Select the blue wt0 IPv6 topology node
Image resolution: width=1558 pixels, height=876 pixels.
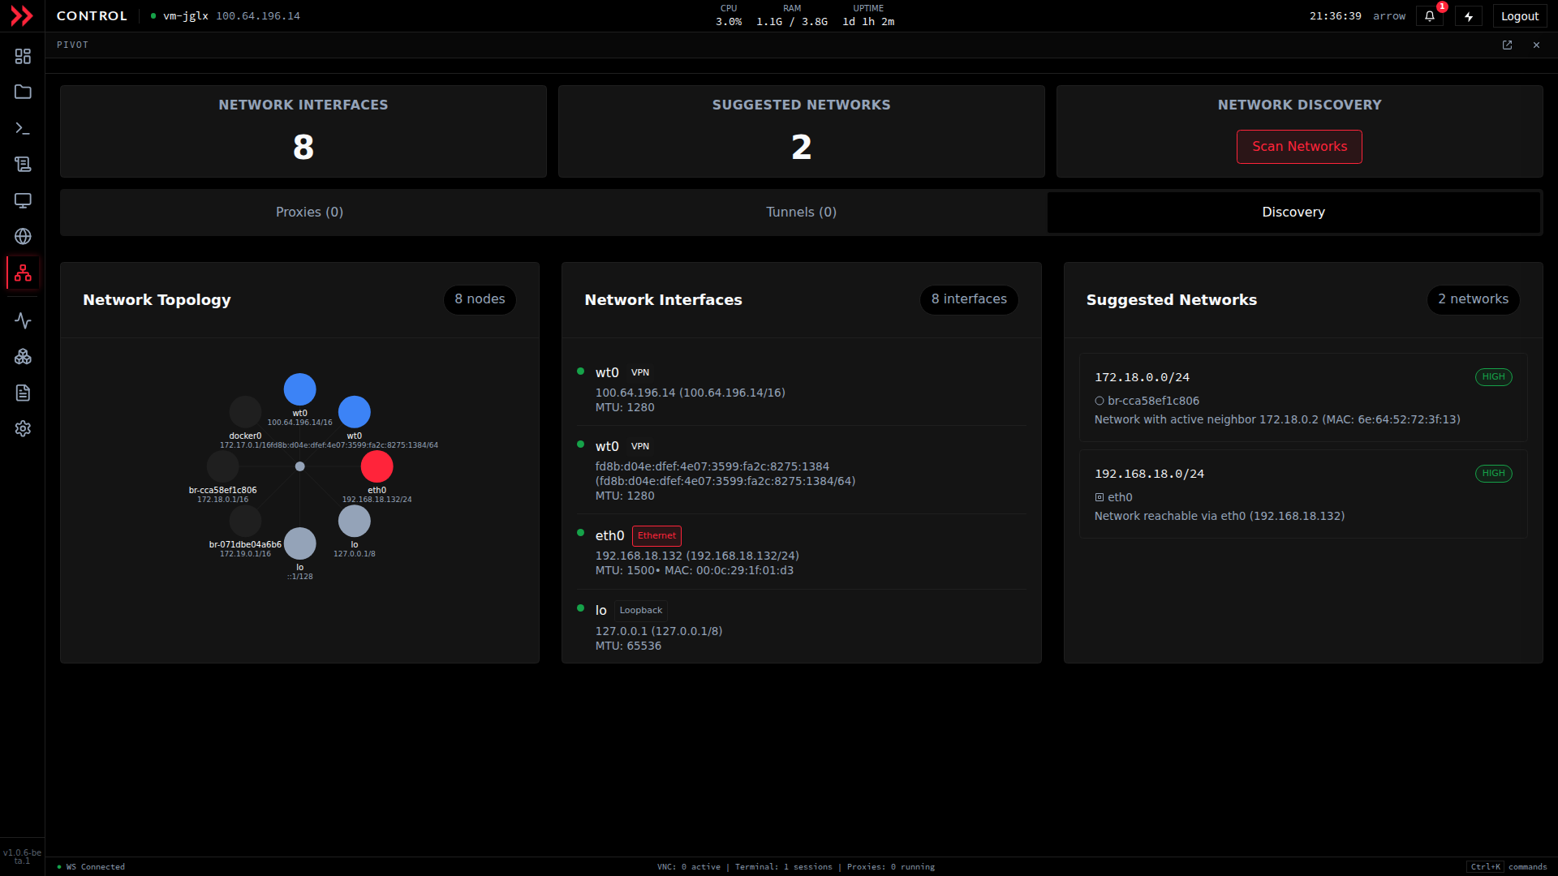355,412
